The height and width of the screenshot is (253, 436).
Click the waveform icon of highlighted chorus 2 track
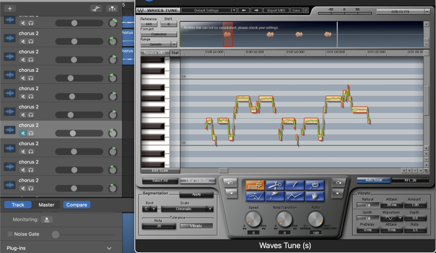10,129
